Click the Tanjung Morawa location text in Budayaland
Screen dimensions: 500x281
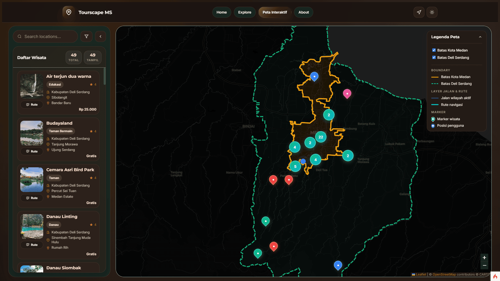coord(65,144)
